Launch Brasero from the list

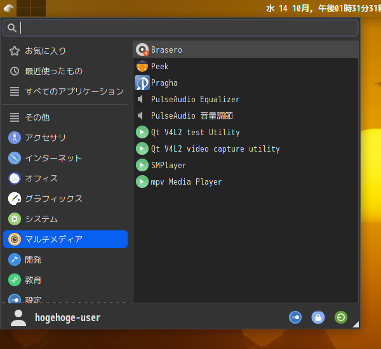pos(246,49)
